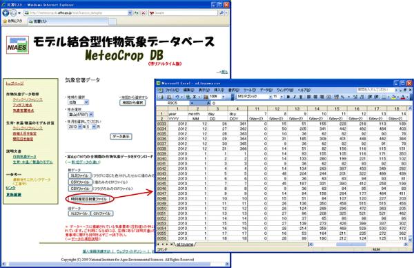Open the year dropdown showing 2013
This screenshot has height=268, width=414.
[x=75, y=126]
